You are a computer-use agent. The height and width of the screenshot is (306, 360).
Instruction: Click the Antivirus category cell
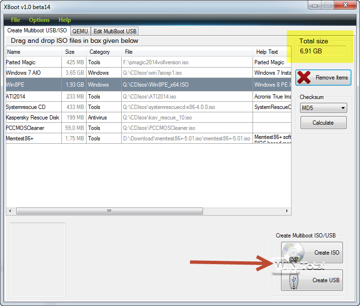point(104,118)
